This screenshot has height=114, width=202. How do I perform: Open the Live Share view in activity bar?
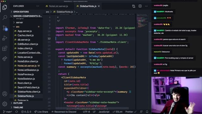[5, 59]
